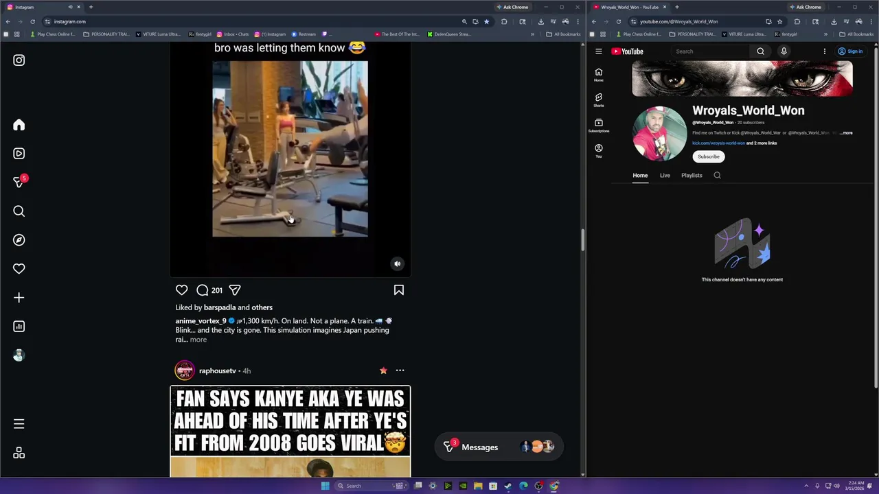Open the All Bookmarks folder in the Instagram window
This screenshot has width=879, height=494.
tap(563, 34)
